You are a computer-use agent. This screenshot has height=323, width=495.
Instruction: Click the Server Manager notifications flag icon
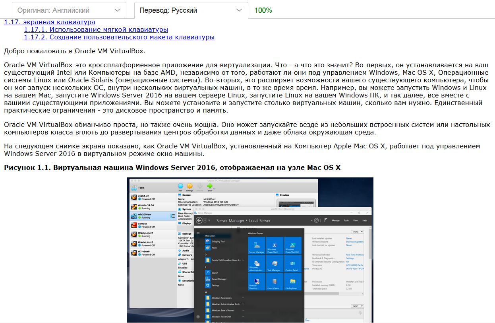pyautogui.click(x=325, y=220)
